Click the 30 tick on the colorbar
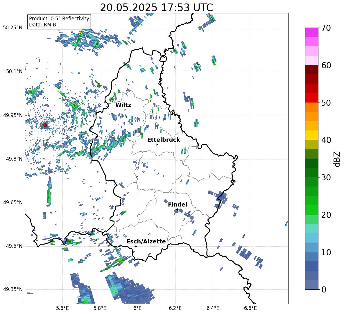The height and width of the screenshot is (314, 344). [326, 177]
